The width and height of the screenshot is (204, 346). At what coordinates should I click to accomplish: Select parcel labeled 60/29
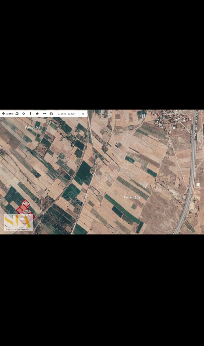22,219
